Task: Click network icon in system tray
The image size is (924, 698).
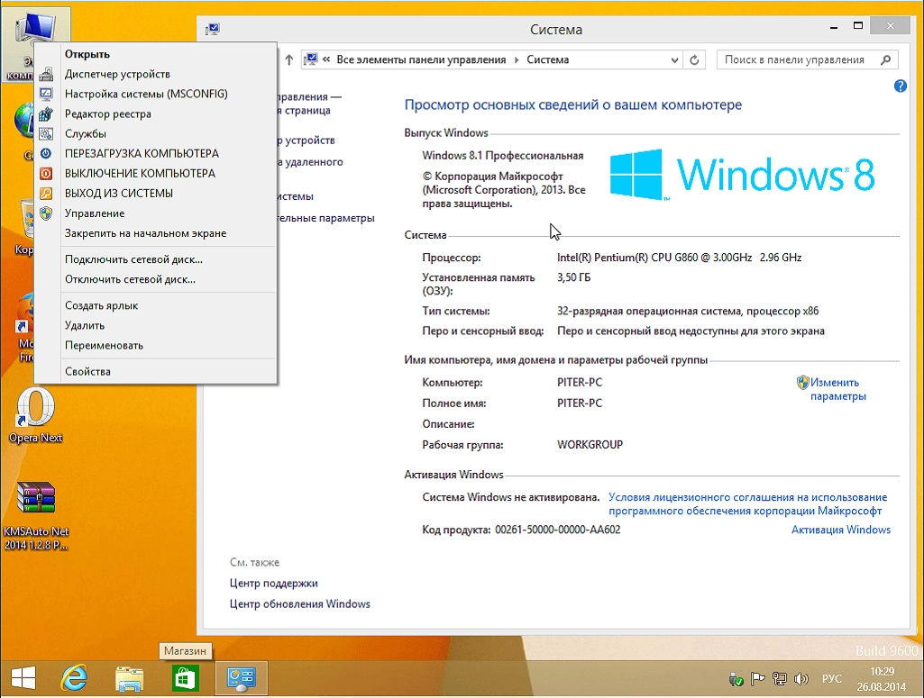Action: (x=780, y=680)
